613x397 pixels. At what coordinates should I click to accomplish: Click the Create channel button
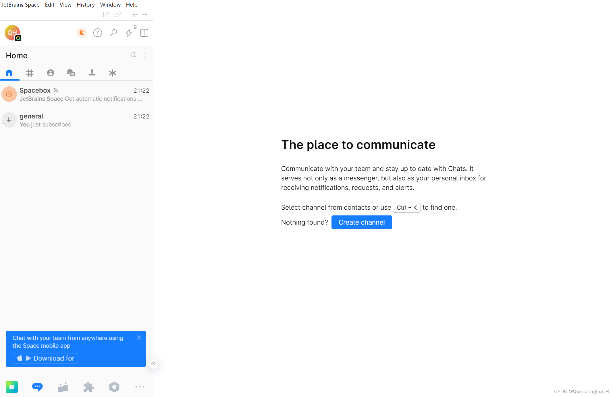361,222
